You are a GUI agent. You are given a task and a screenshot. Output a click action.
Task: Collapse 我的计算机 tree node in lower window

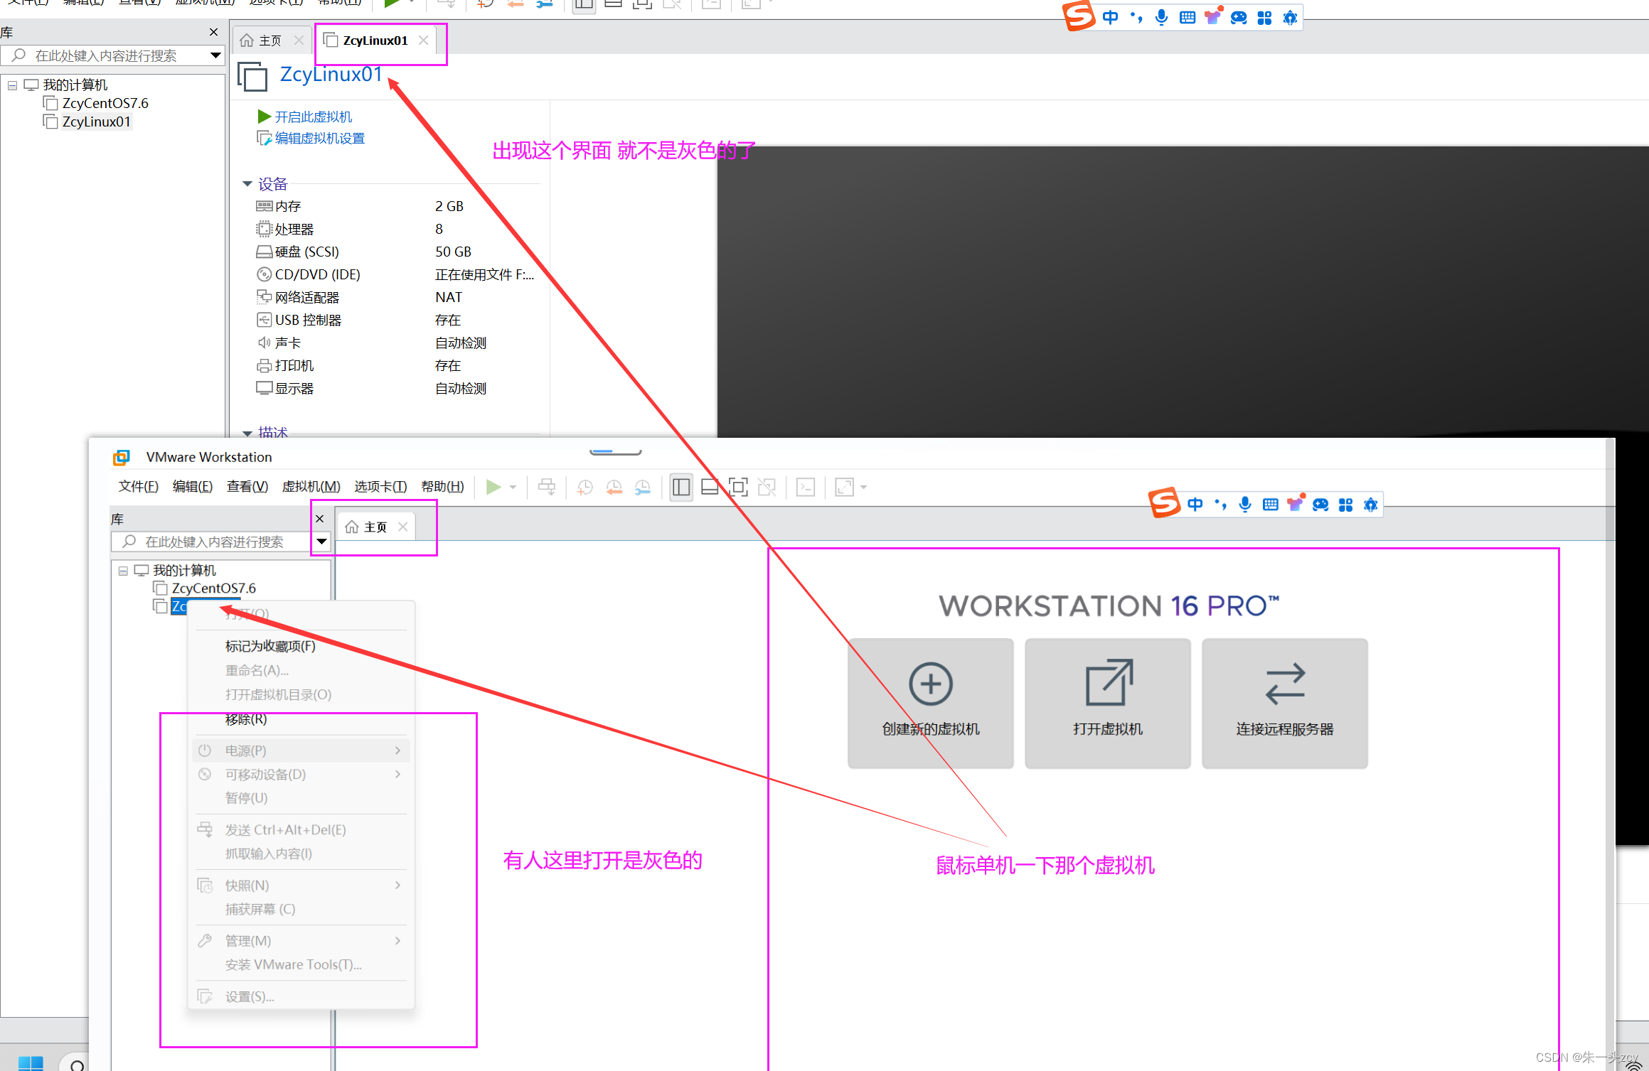tap(123, 571)
